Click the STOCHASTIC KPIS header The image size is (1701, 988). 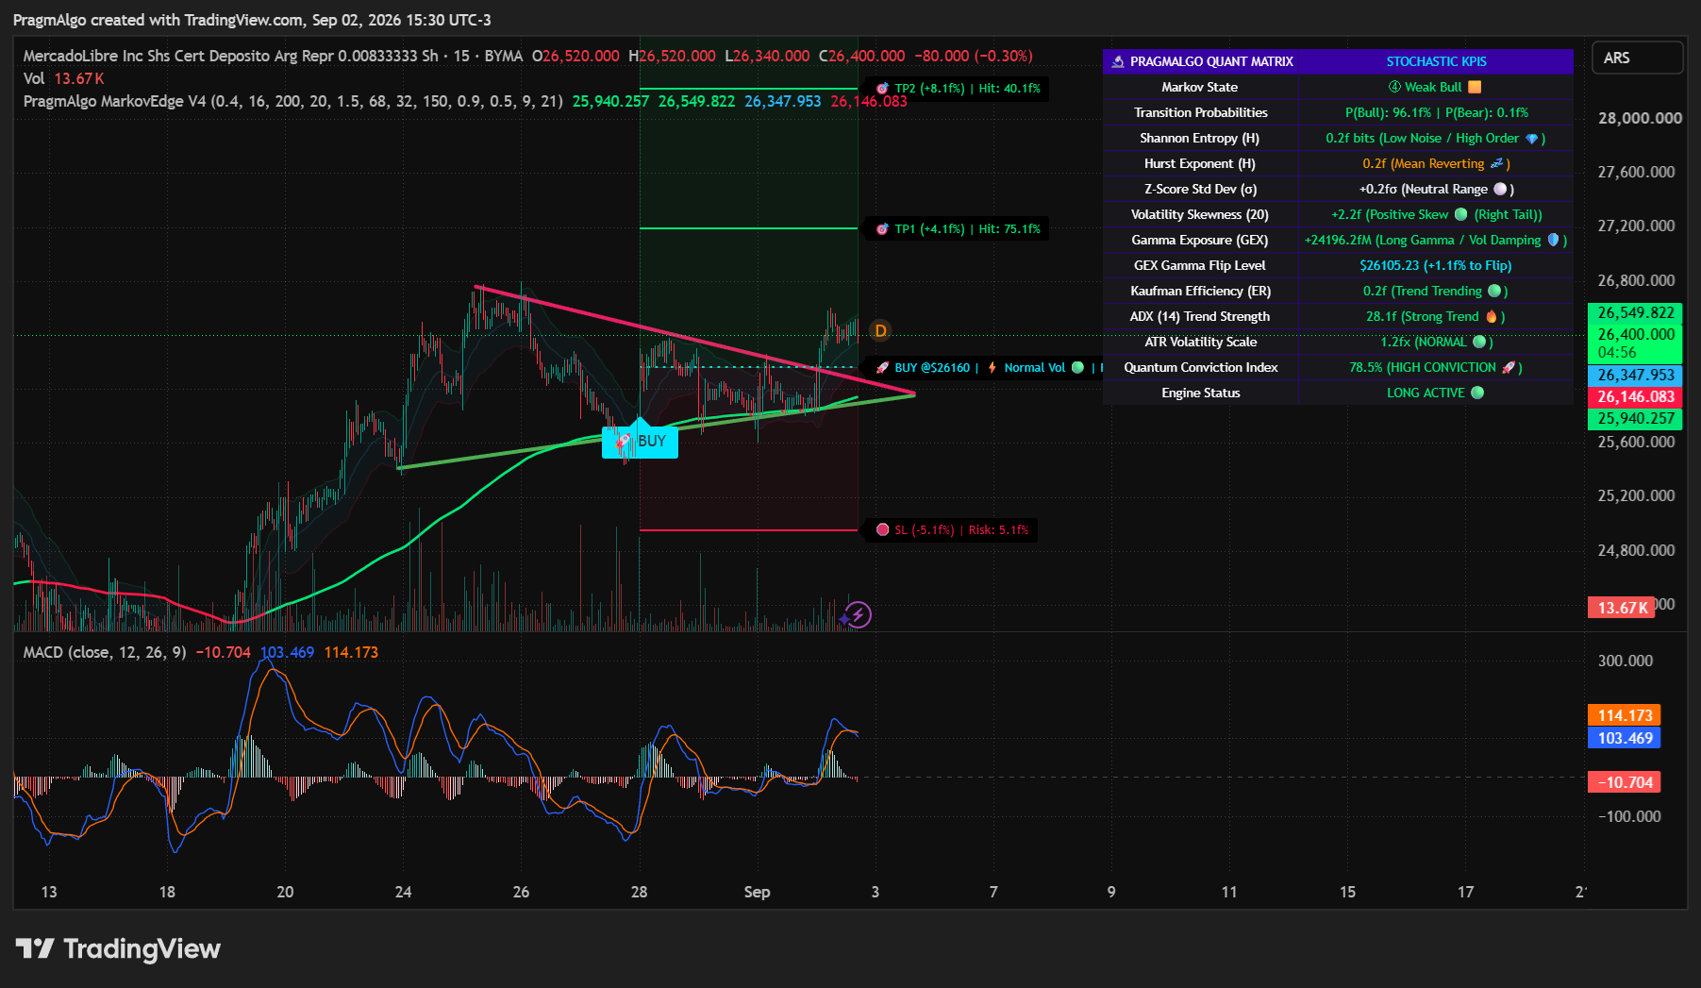click(1436, 61)
